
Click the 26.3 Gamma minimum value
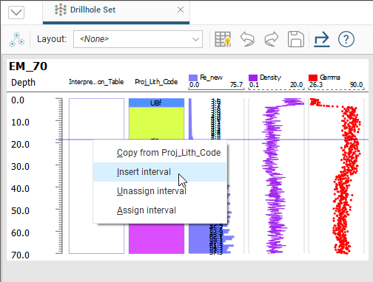[316, 85]
